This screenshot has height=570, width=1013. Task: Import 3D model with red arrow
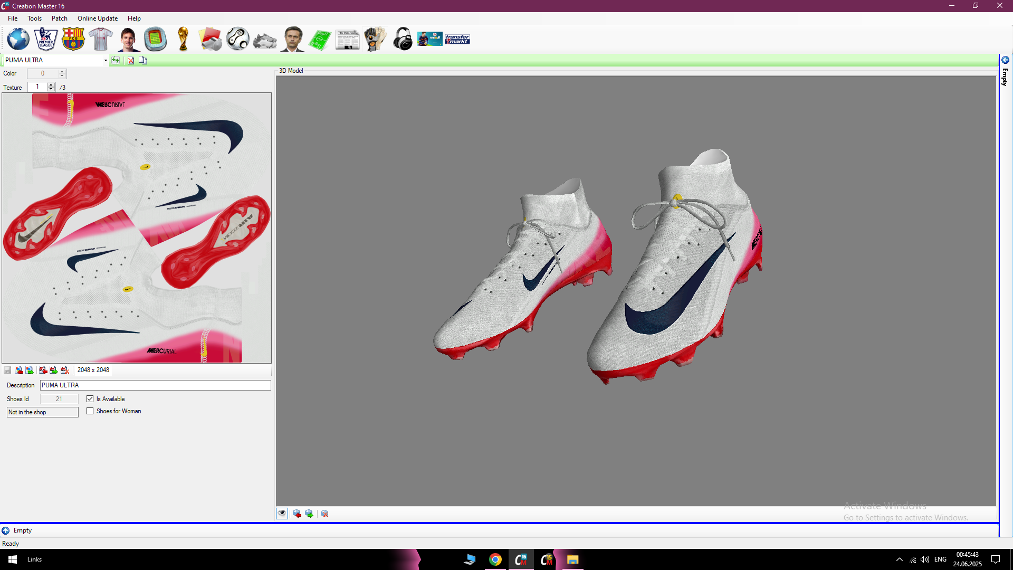297,514
